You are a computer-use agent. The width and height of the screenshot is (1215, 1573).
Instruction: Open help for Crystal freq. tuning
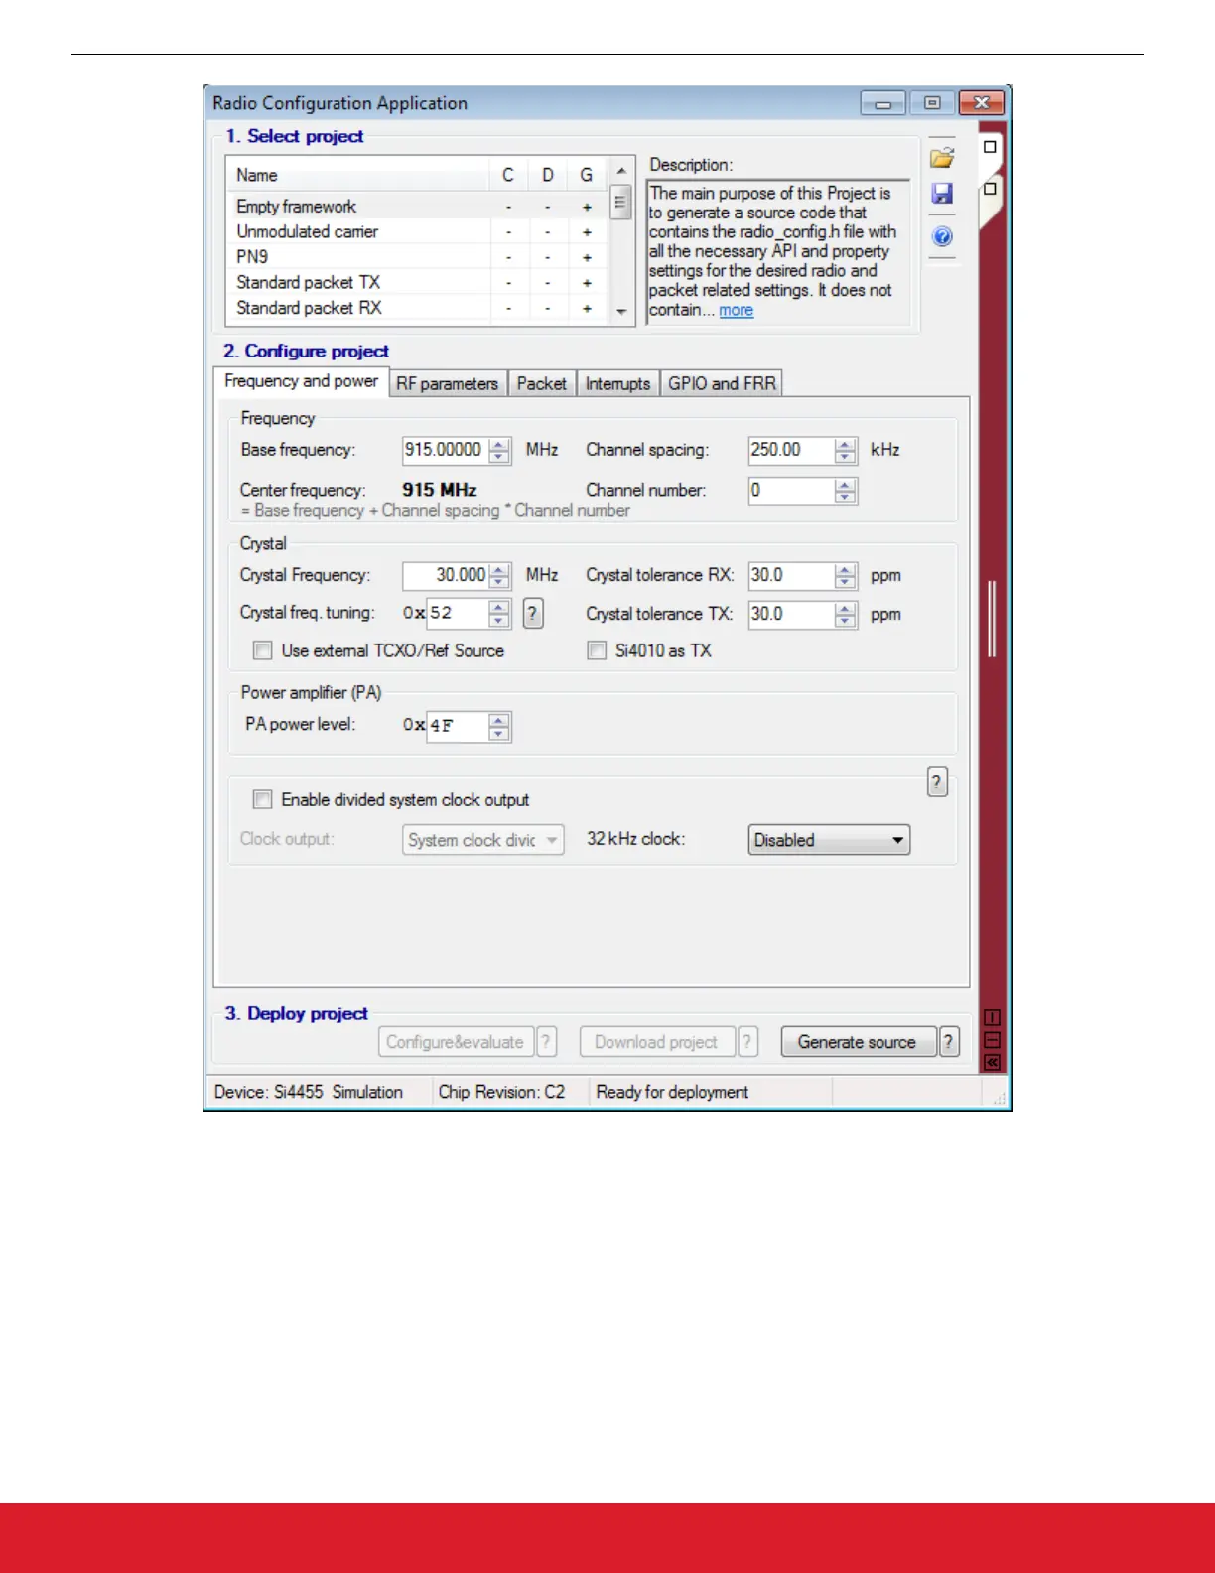(x=532, y=614)
